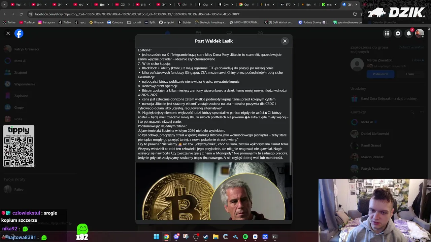Open the Podwój Stawkę bookmark
This screenshot has width=431, height=242.
point(314,23)
